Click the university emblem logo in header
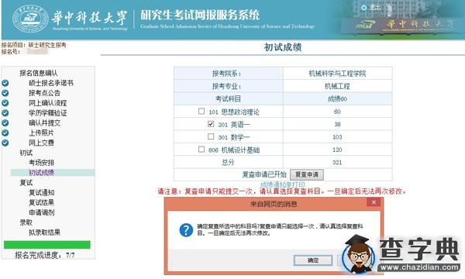The image size is (465, 279). click(30, 19)
